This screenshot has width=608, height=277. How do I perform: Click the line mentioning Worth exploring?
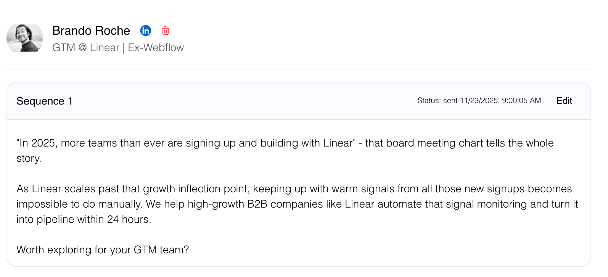[102, 250]
